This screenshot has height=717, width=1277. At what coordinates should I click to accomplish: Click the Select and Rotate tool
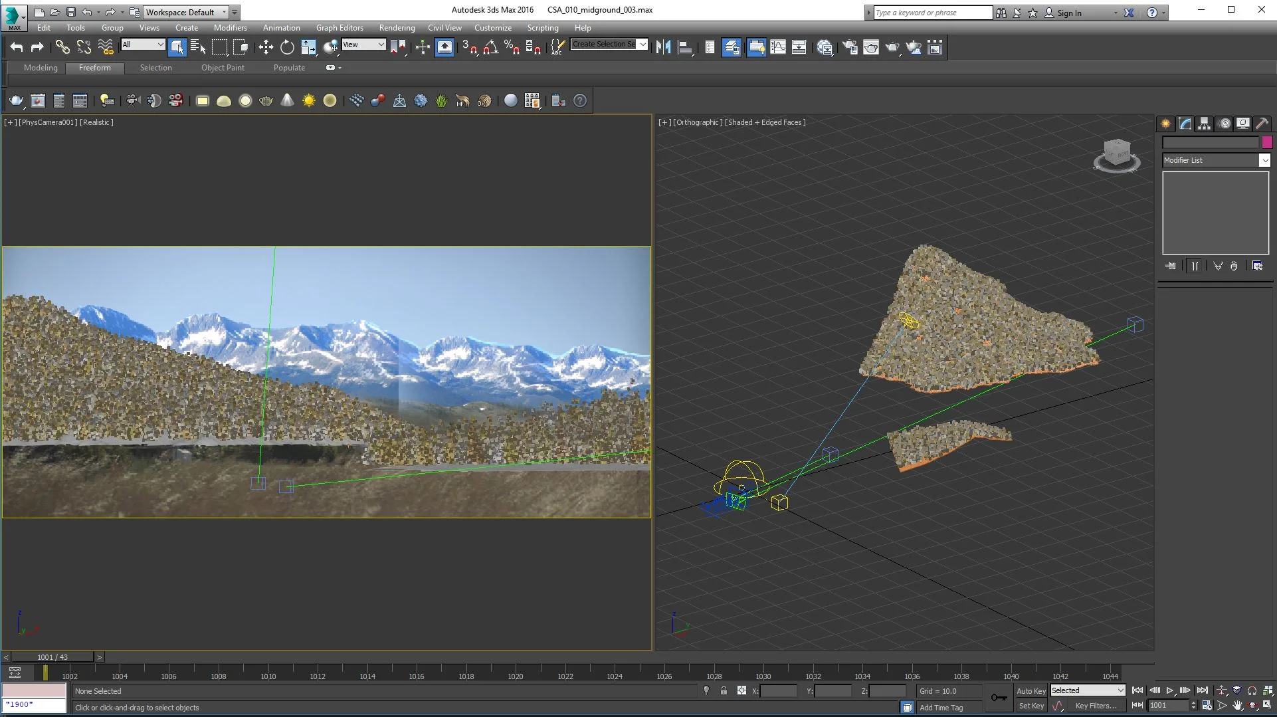pos(287,47)
